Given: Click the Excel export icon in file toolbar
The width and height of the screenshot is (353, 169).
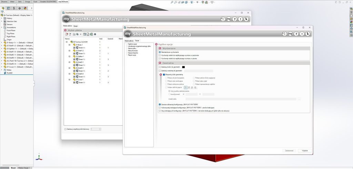Looking at the screenshot, I should pyautogui.click(x=91, y=34).
